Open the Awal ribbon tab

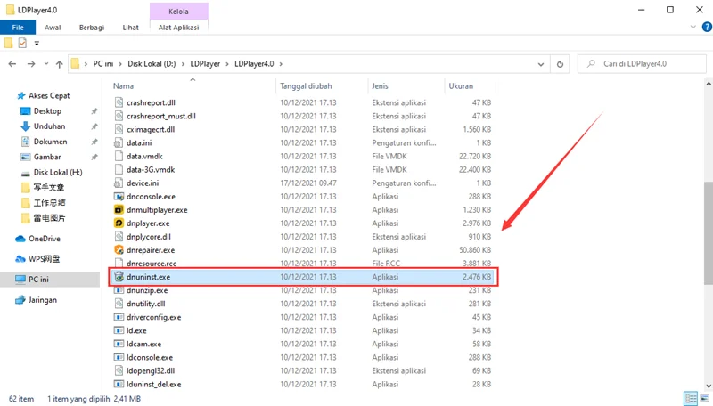pos(53,28)
